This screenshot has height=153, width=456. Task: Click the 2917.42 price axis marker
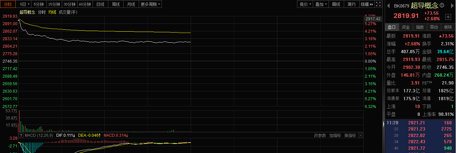point(373,19)
